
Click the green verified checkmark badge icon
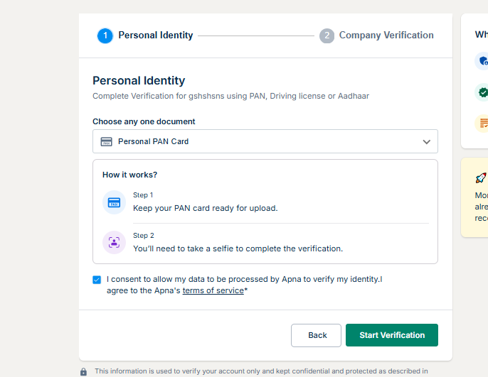point(483,92)
